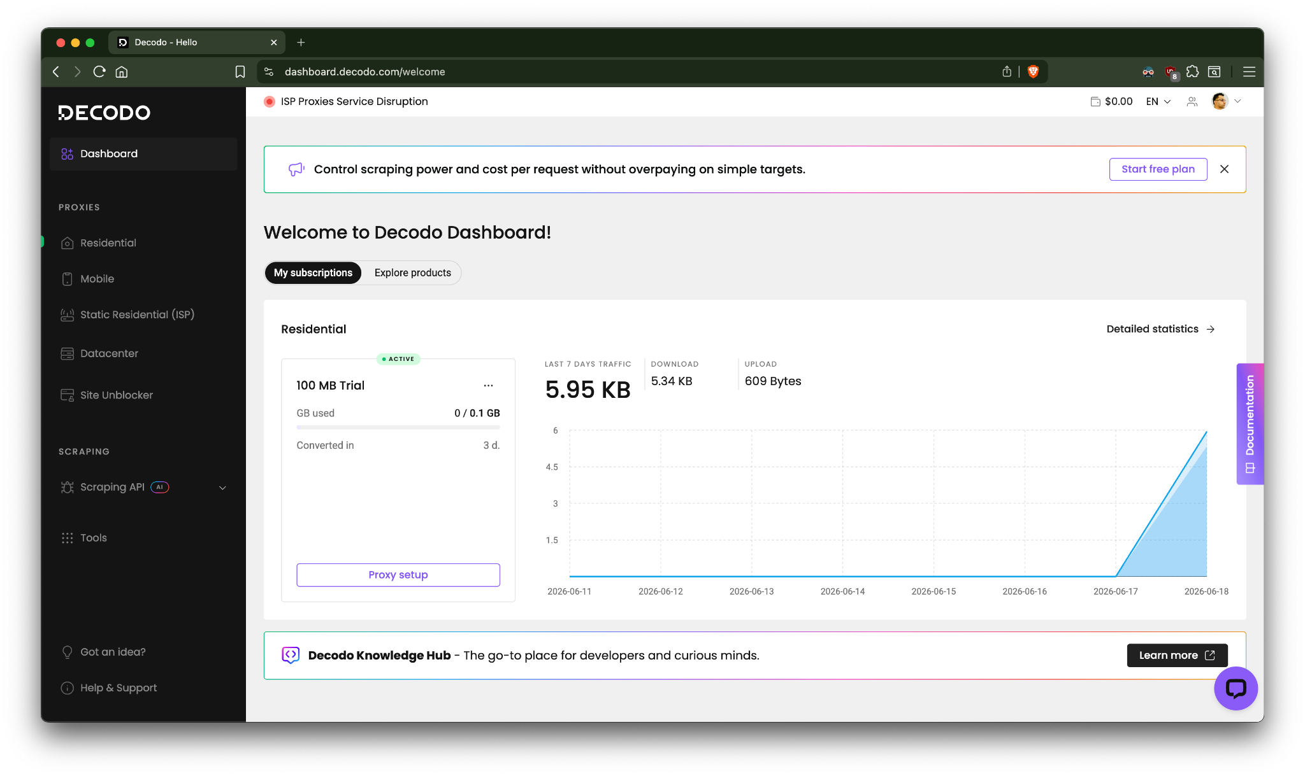Open the browser extensions puzzle icon
The image size is (1305, 776).
(1192, 72)
